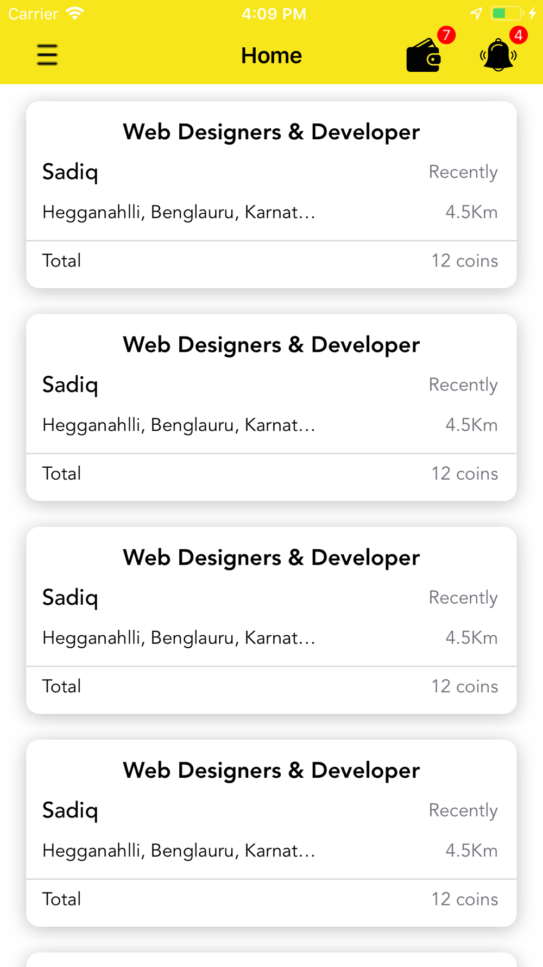This screenshot has height=967, width=543.
Task: Tap 'Recently' label in the fourth card
Action: coord(463,811)
